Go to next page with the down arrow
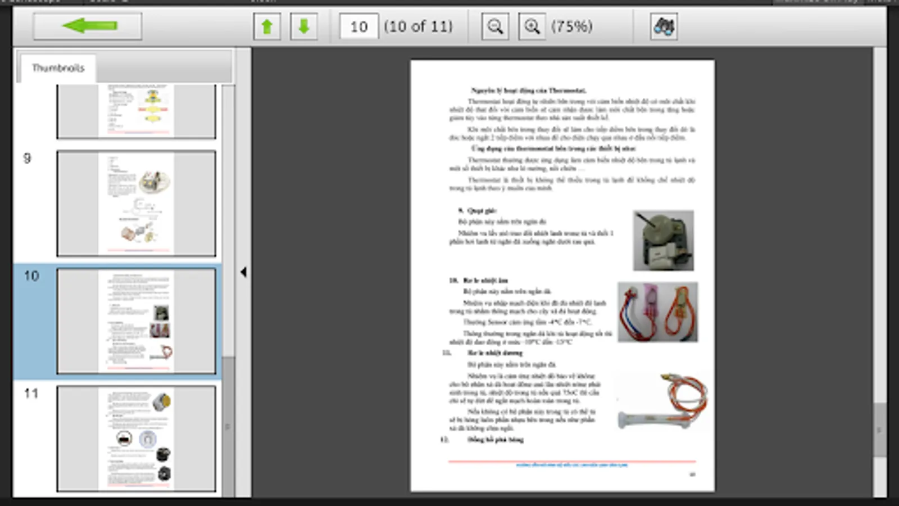 coord(303,26)
